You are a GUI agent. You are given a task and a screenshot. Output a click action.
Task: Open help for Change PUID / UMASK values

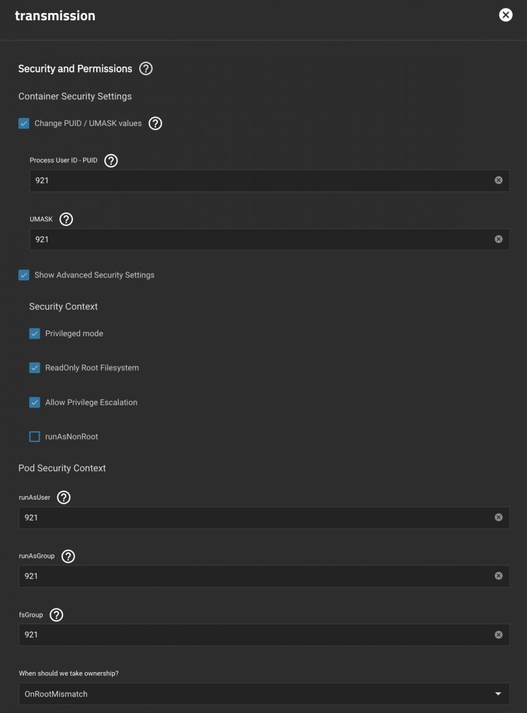click(155, 124)
